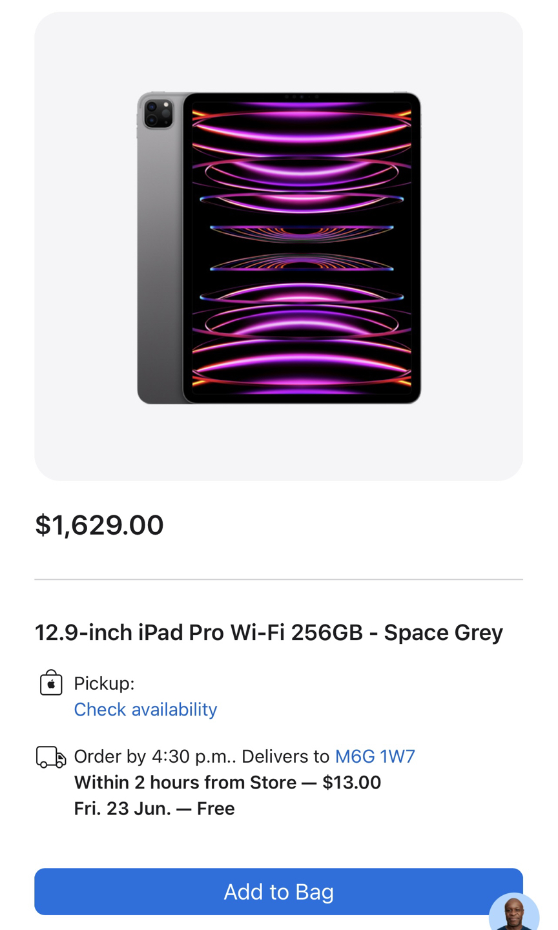Add the iPad Pro to Bag
Image resolution: width=558 pixels, height=930 pixels.
[278, 891]
